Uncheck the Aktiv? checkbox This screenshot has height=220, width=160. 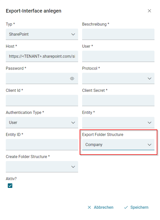pyautogui.click(x=10, y=186)
